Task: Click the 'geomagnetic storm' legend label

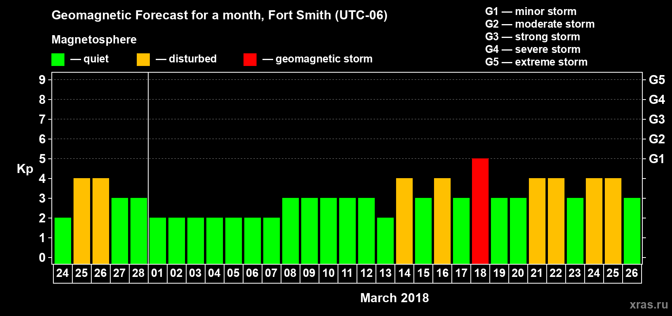Action: (x=324, y=59)
